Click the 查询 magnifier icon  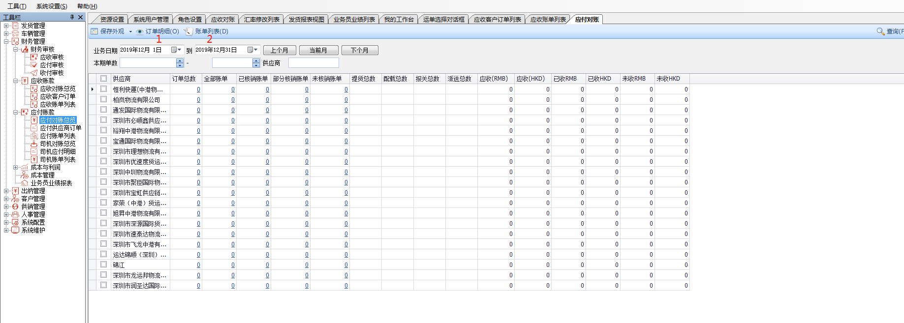tap(880, 31)
